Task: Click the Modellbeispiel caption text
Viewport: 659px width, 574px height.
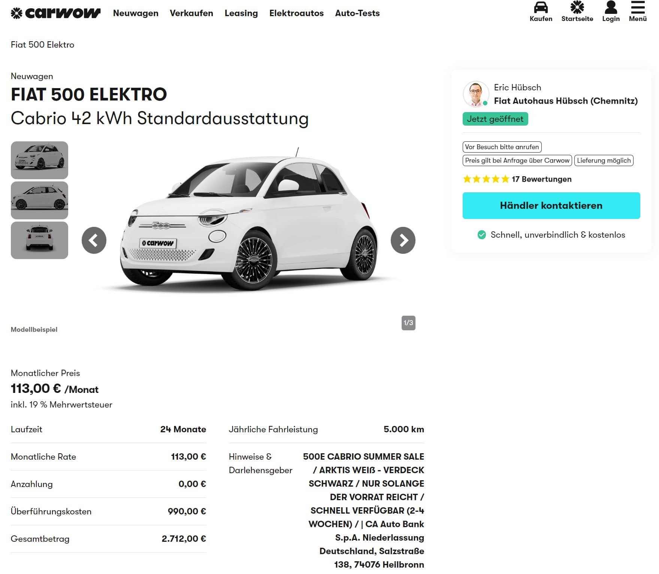Action: 34,330
